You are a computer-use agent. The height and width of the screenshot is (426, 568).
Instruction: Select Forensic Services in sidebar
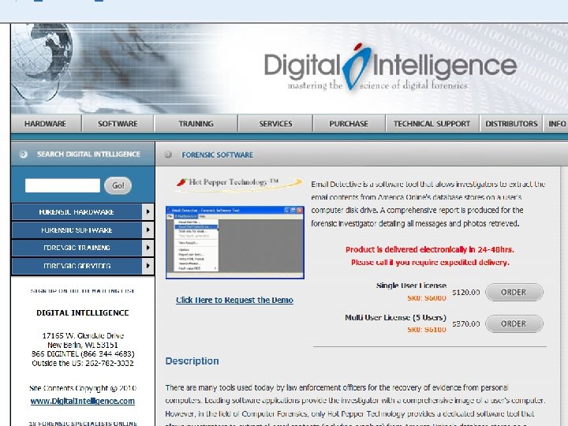pos(77,266)
